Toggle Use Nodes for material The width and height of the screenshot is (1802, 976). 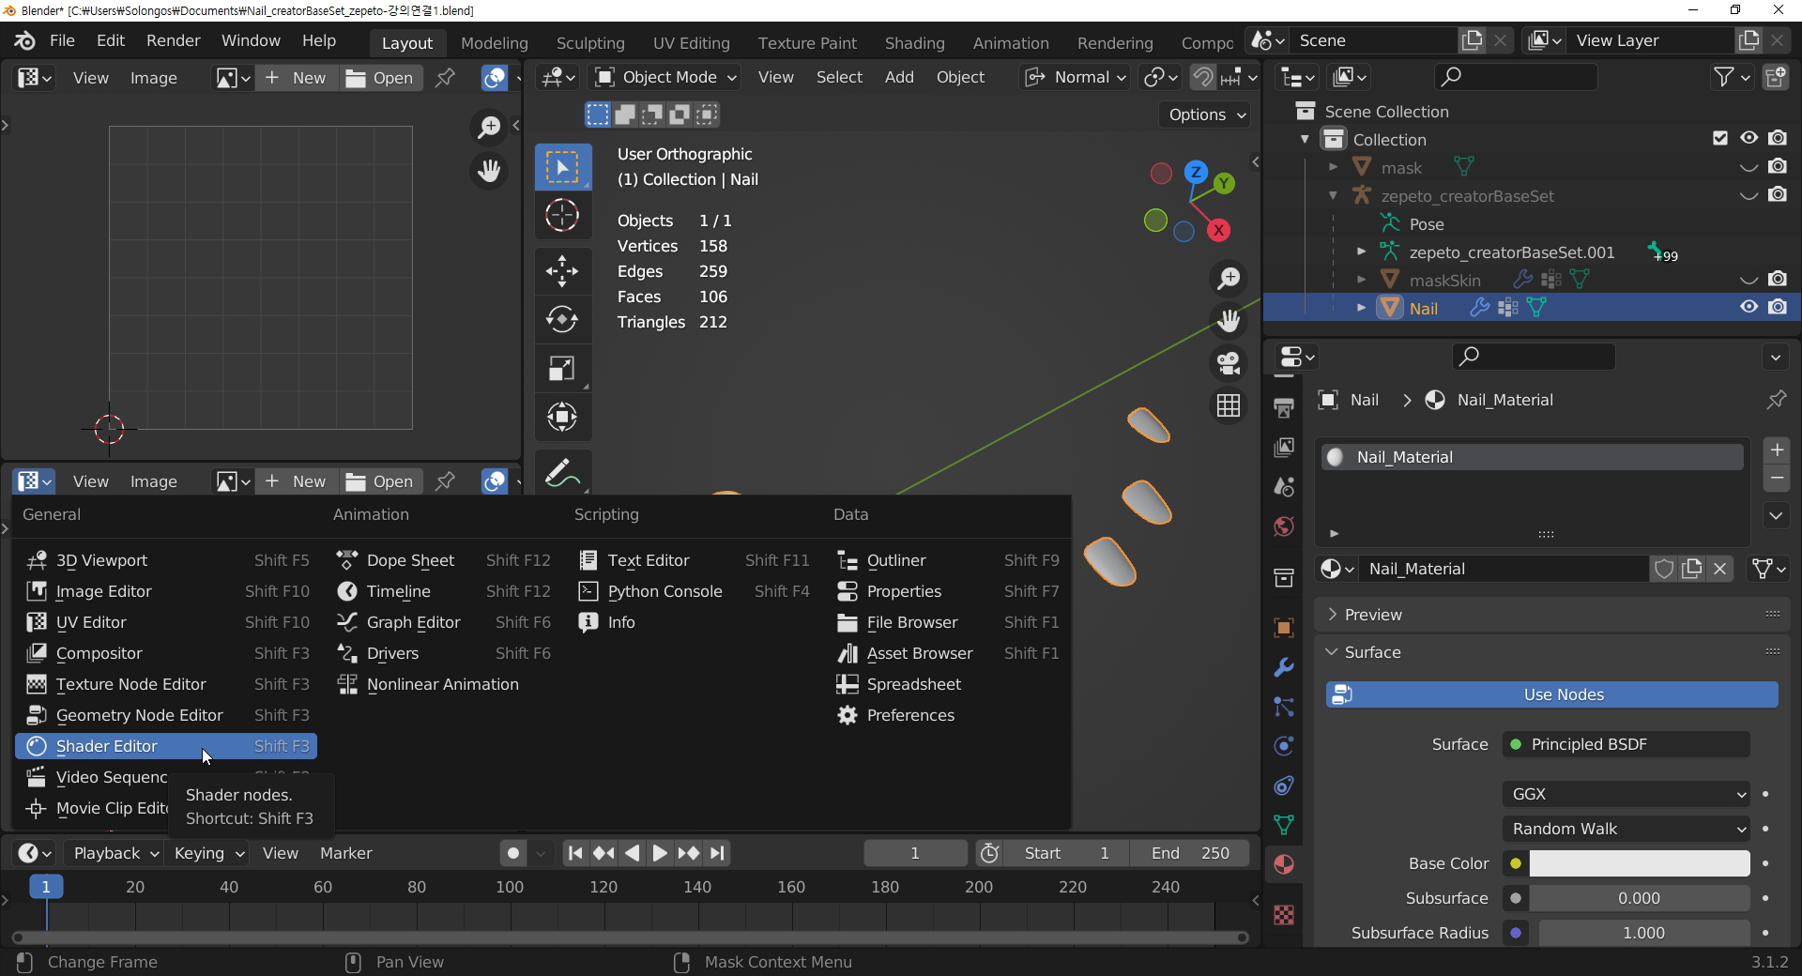1552,694
